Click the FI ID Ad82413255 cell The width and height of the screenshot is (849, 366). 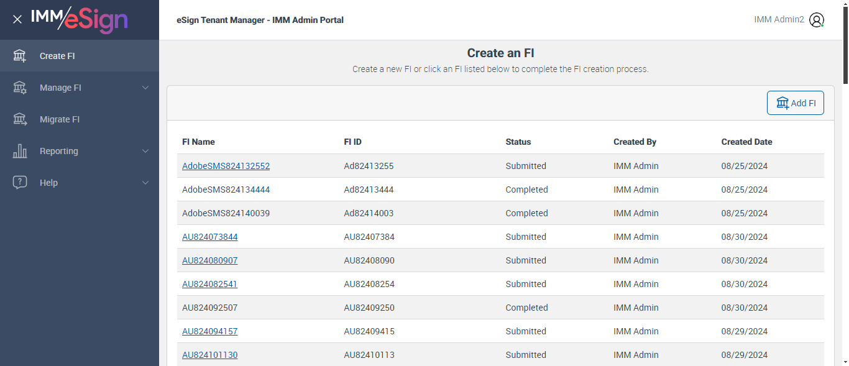pyautogui.click(x=369, y=166)
